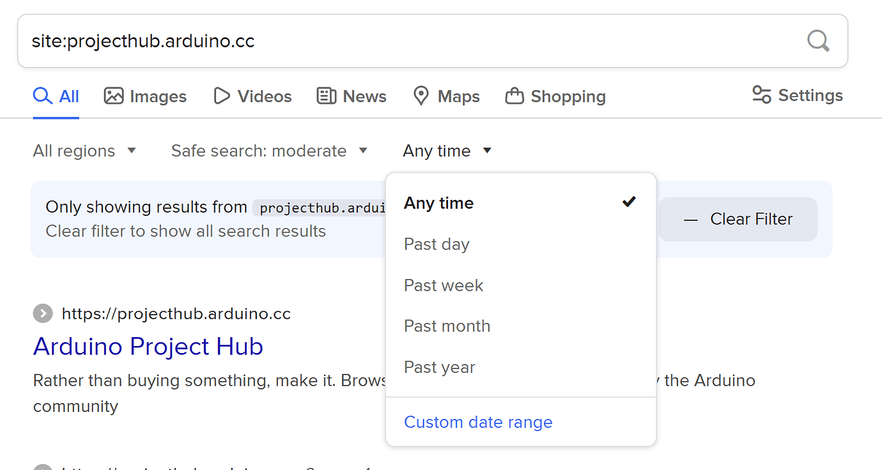
Task: Select the Past day time filter
Action: click(x=437, y=244)
